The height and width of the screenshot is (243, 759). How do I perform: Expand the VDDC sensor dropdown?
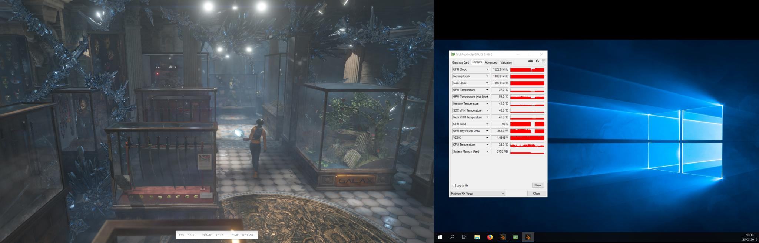487,138
